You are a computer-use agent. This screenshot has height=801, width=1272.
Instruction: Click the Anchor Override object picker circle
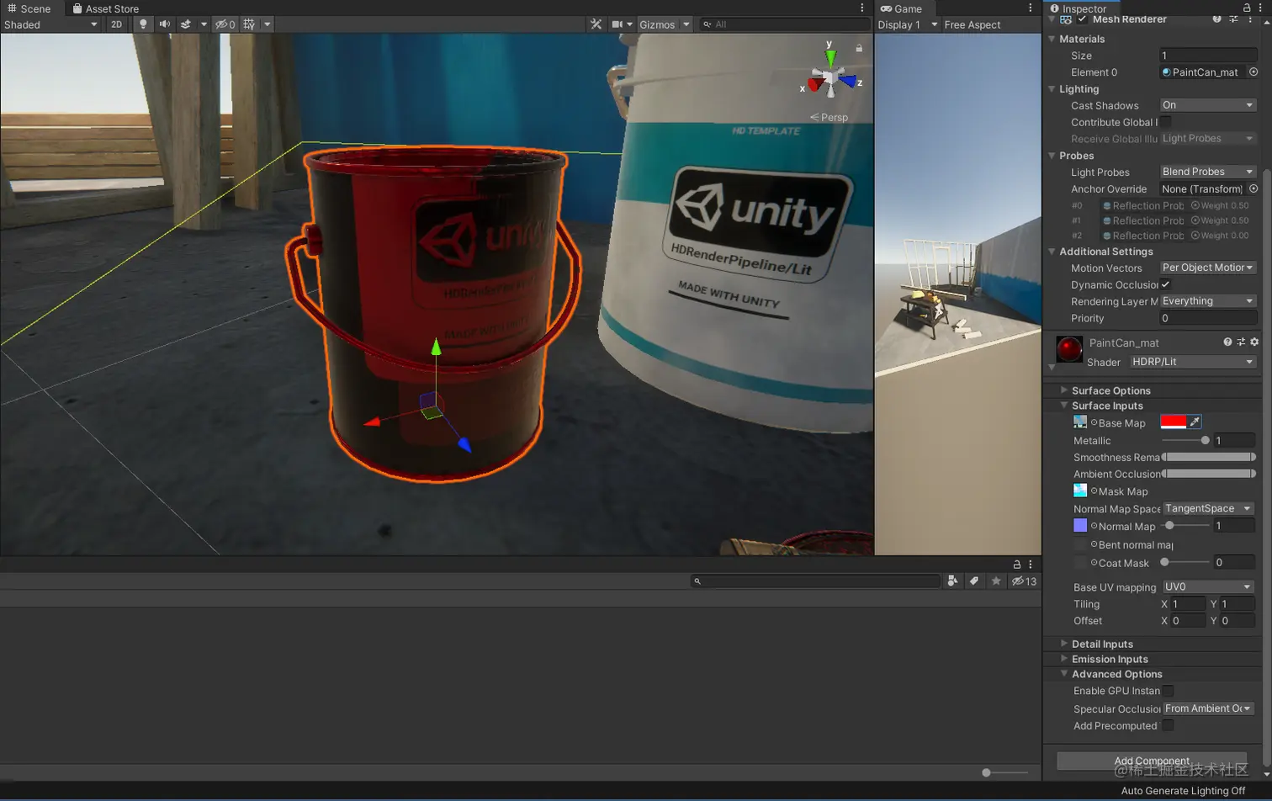(x=1253, y=189)
